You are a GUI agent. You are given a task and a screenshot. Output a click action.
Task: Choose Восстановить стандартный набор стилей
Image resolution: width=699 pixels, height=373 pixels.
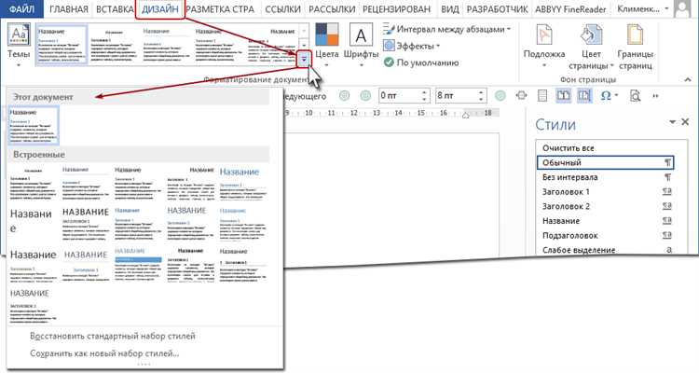point(113,336)
